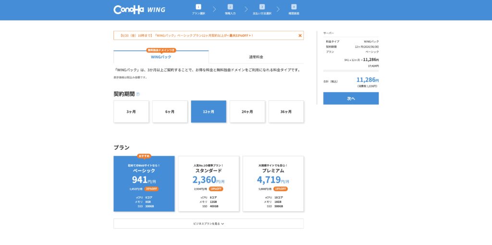
Task: Close the 53%OFF campaign banner
Action: (300, 36)
